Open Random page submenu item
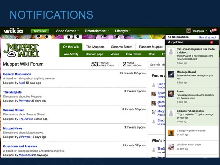Screen dimensions: 220x165 click(x=94, y=54)
